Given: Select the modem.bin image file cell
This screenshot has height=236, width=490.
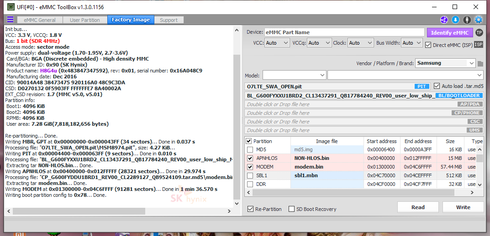Looking at the screenshot, I should pos(327,167).
